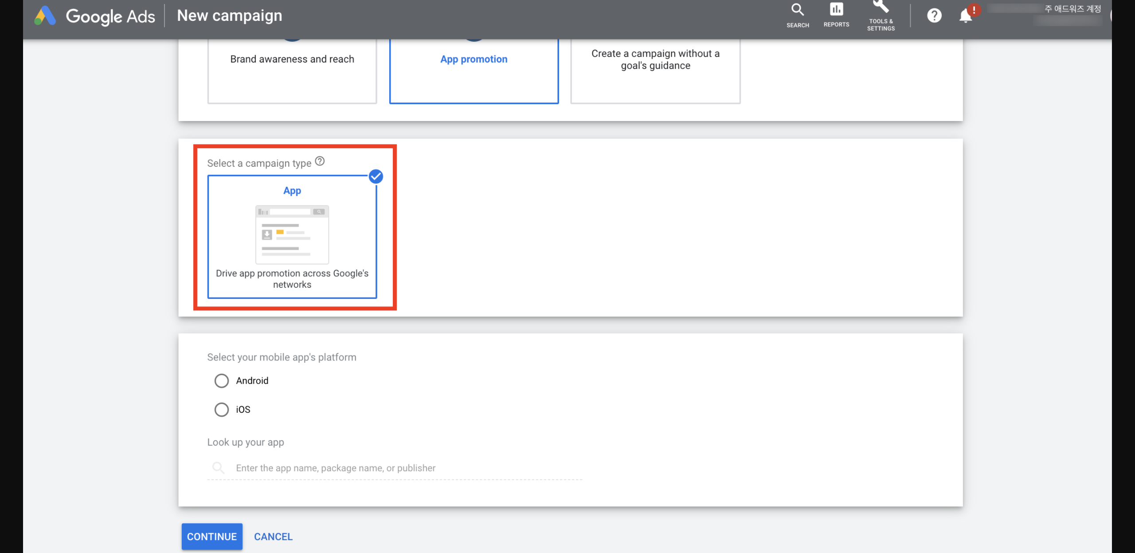This screenshot has width=1135, height=553.
Task: Click the blue checkmark on App card
Action: click(x=376, y=176)
